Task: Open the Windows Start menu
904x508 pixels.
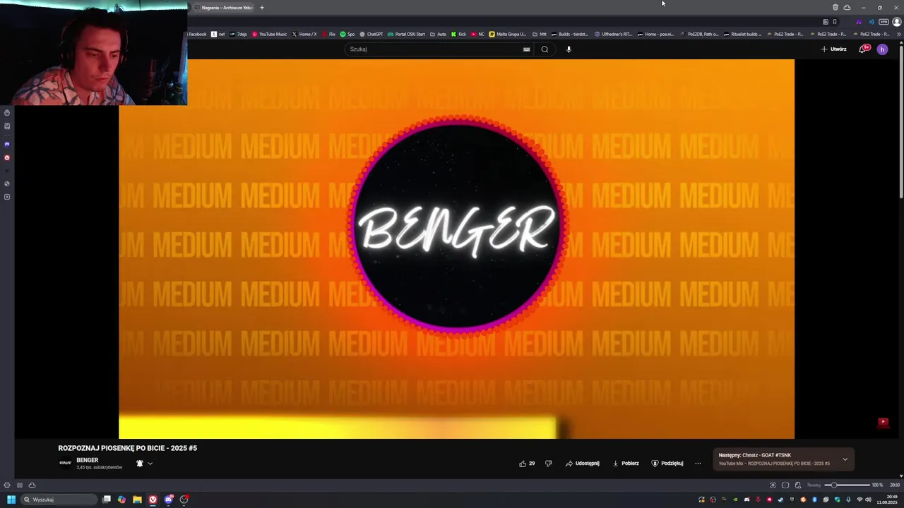Action: coord(11,500)
